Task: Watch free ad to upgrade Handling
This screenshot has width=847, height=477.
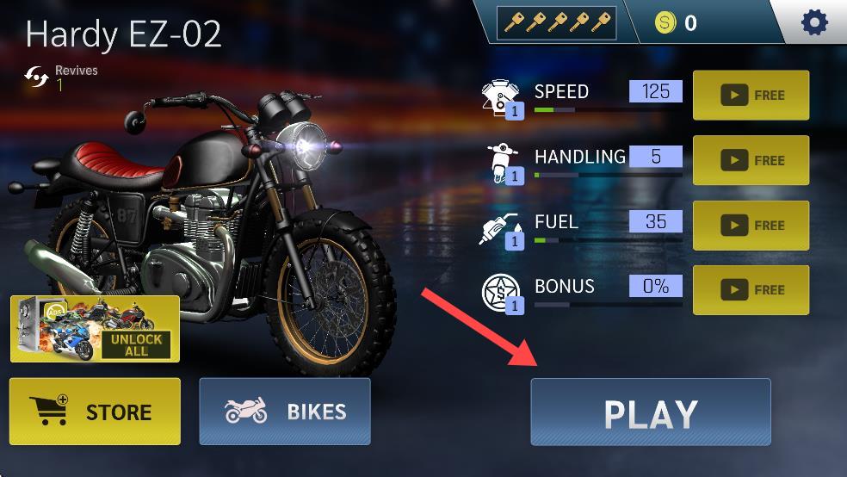Action: [x=751, y=160]
